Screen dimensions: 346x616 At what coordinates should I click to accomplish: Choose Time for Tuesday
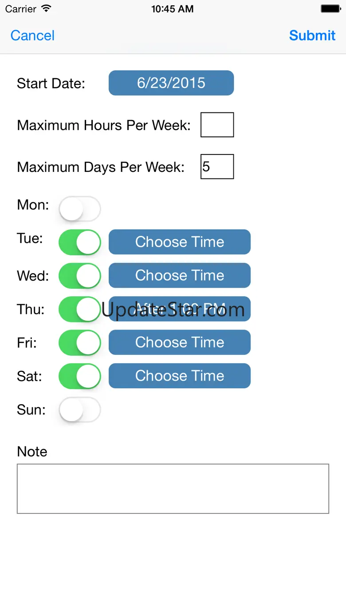pos(179,242)
